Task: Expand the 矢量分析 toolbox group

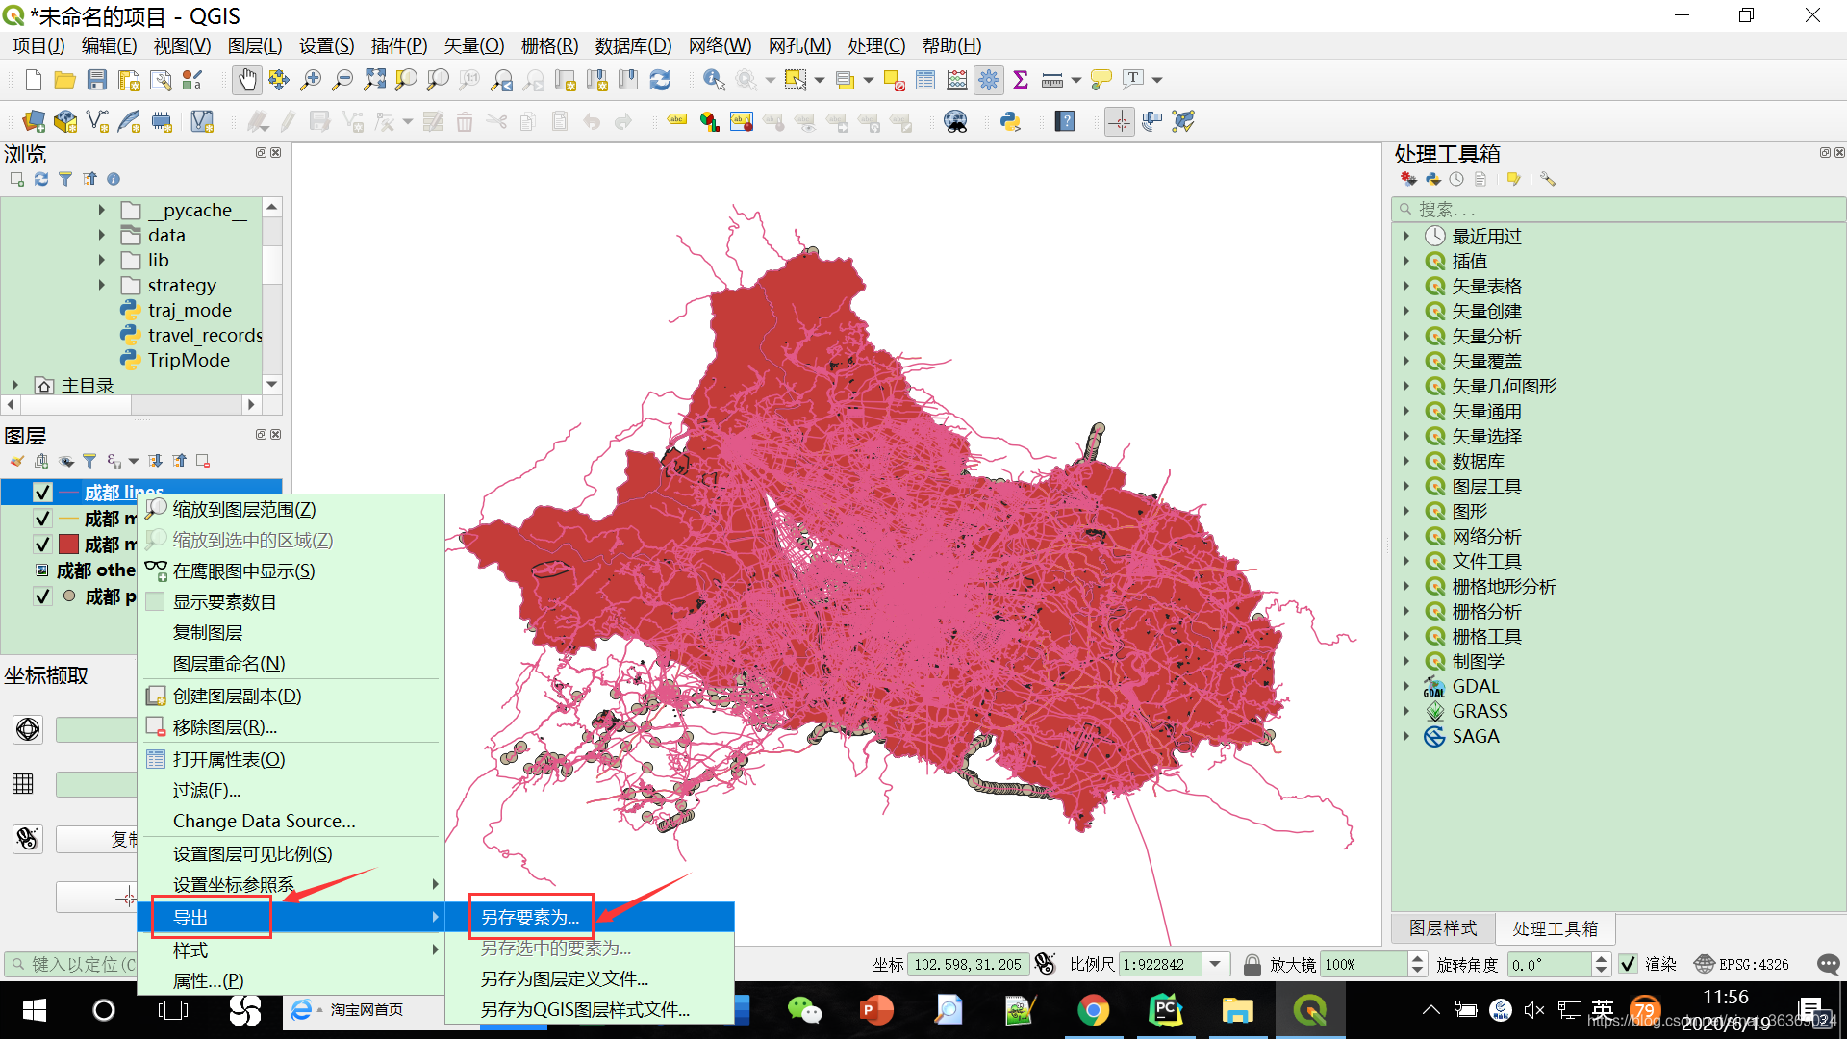Action: point(1405,336)
